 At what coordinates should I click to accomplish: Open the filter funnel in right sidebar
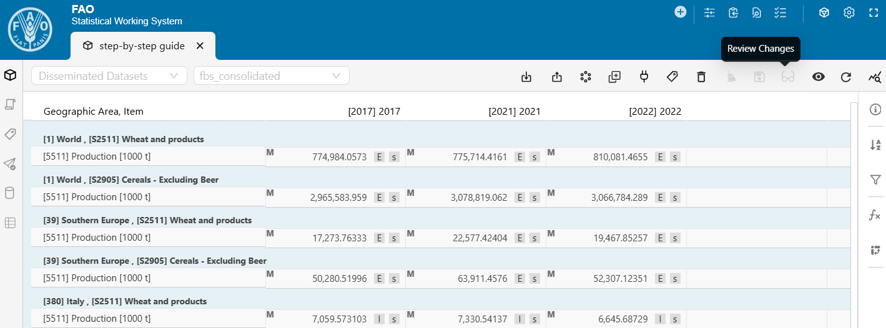875,180
